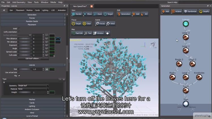The width and height of the screenshot is (212, 119).
Task: Select the Roots 2 generator node
Action: [179, 64]
